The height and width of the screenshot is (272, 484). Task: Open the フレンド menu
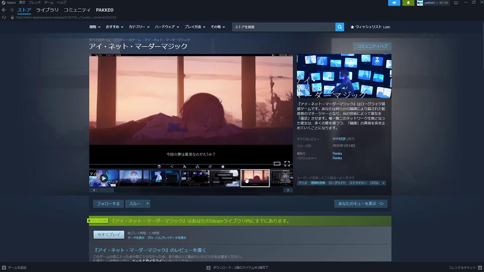coord(35,3)
